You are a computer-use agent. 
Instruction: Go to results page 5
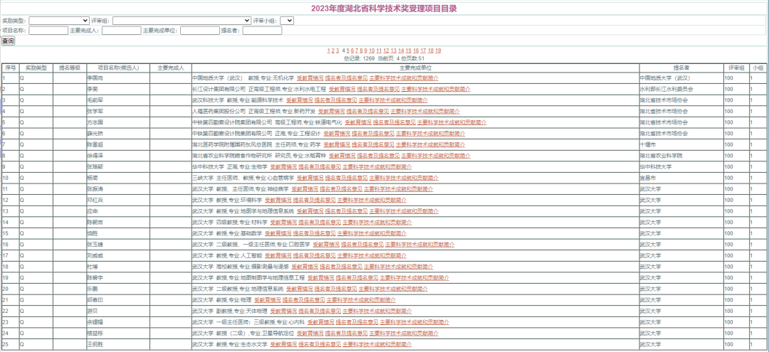[x=347, y=50]
